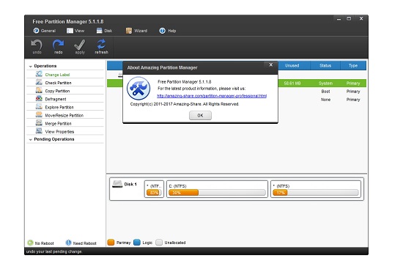Click the Status column header

(x=325, y=65)
